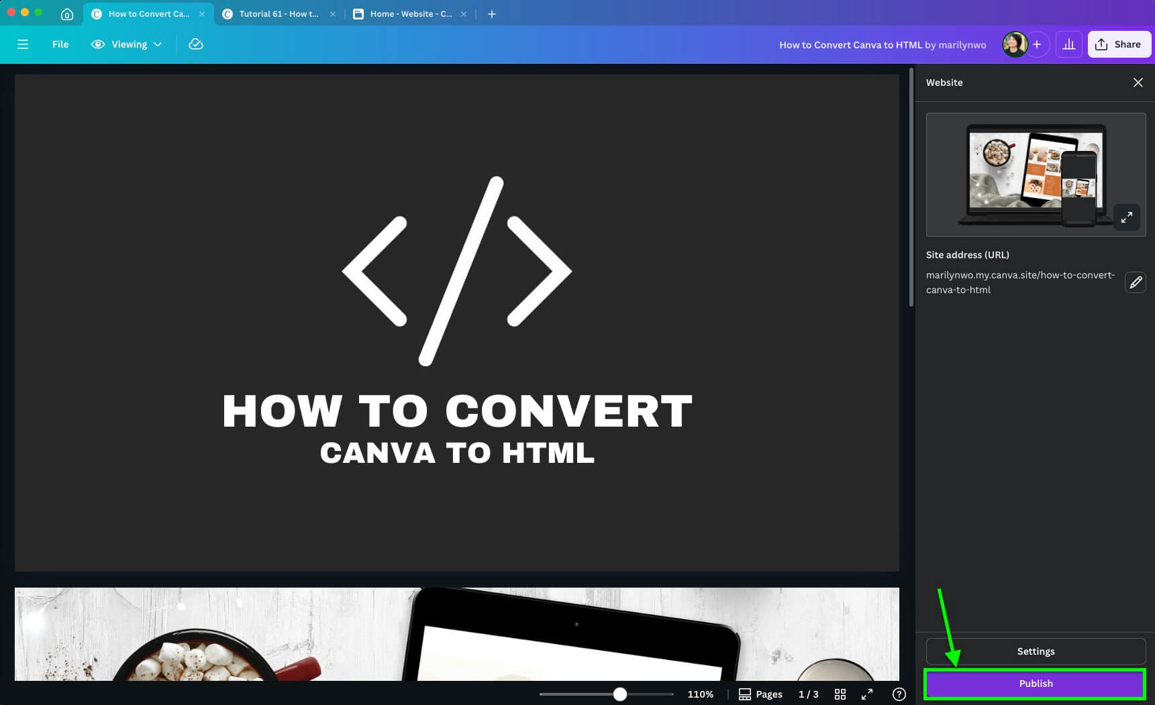
Task: Click the pencil icon to edit site URL
Action: [1136, 282]
